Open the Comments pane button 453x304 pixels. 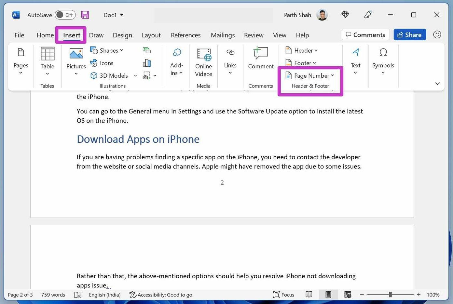click(x=365, y=35)
